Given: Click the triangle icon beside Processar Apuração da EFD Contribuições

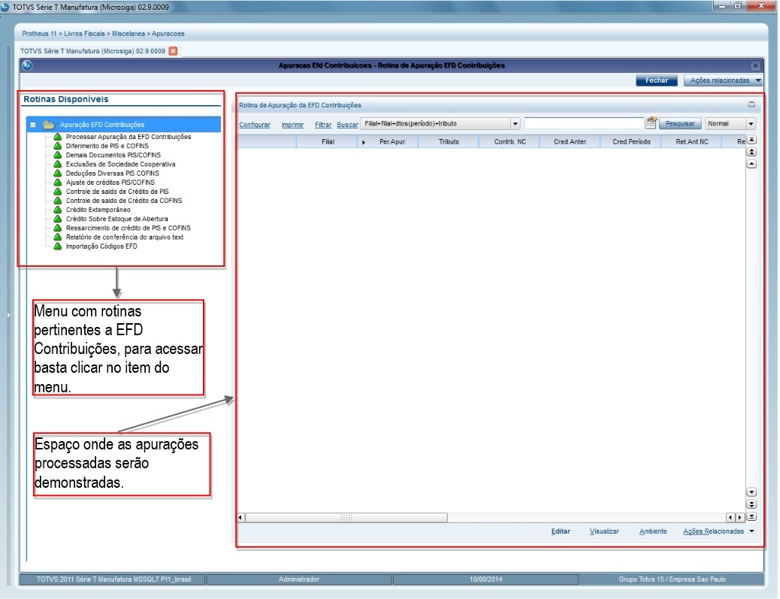Looking at the screenshot, I should [58, 137].
